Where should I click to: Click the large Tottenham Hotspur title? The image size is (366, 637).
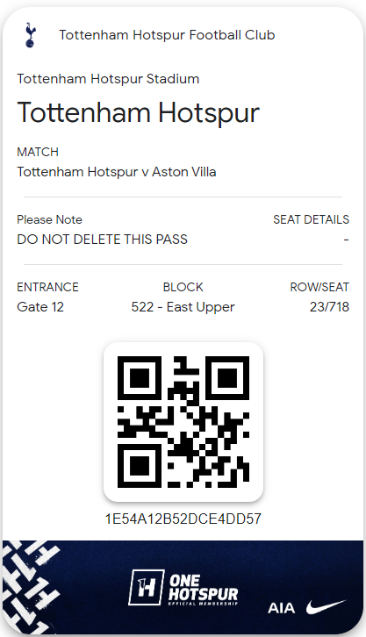tap(138, 112)
